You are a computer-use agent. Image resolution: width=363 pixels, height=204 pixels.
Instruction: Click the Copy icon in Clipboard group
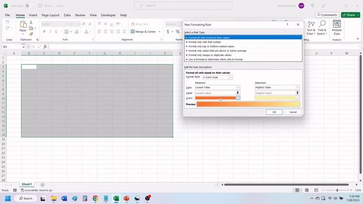point(31,28)
